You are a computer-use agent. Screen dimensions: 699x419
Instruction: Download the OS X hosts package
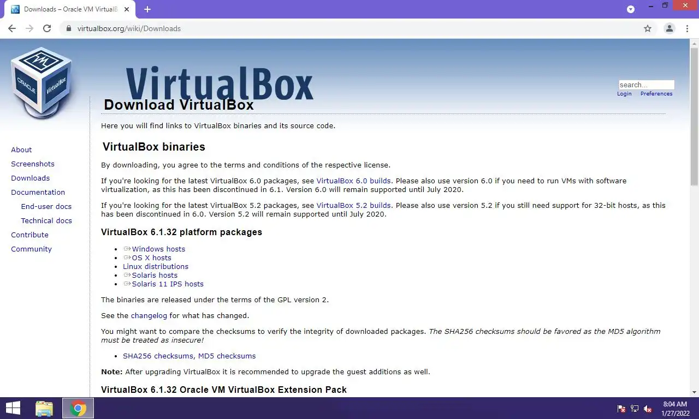(x=151, y=258)
